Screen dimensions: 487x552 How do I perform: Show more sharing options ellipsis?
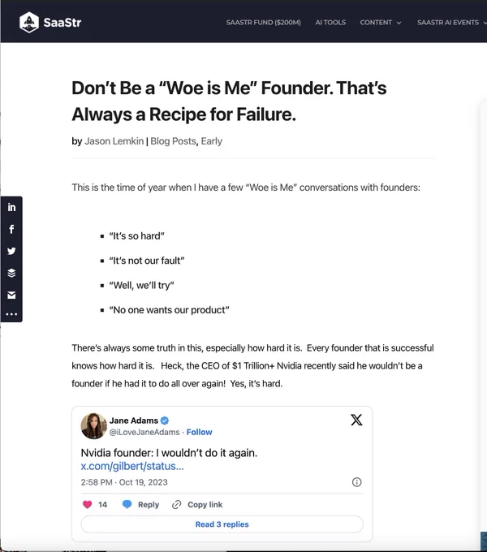click(11, 313)
